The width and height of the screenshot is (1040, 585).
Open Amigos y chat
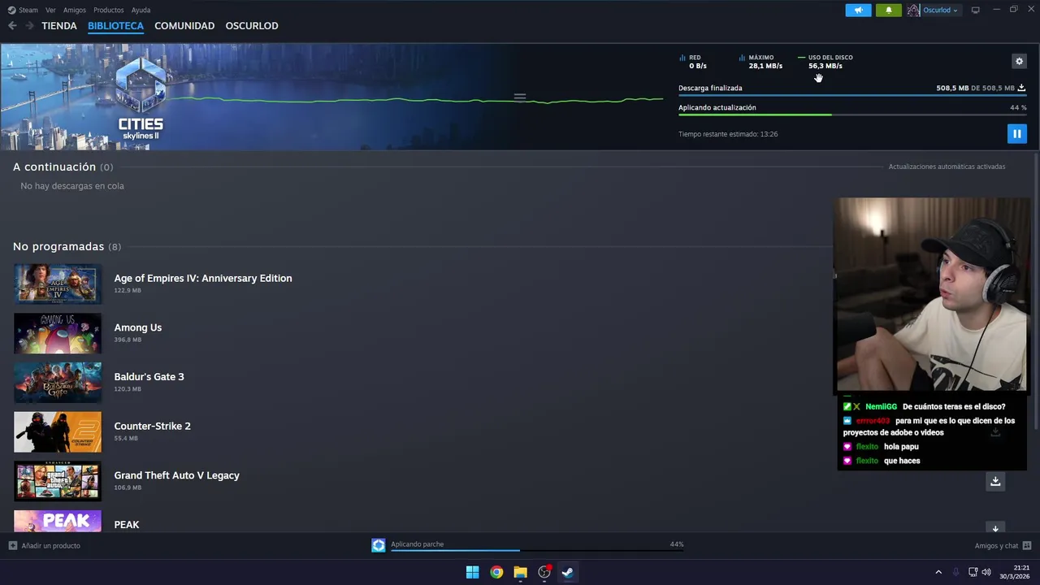point(997,546)
